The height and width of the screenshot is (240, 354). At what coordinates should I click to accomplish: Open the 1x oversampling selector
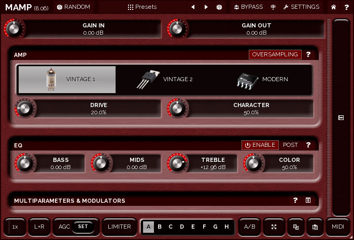tap(15, 227)
